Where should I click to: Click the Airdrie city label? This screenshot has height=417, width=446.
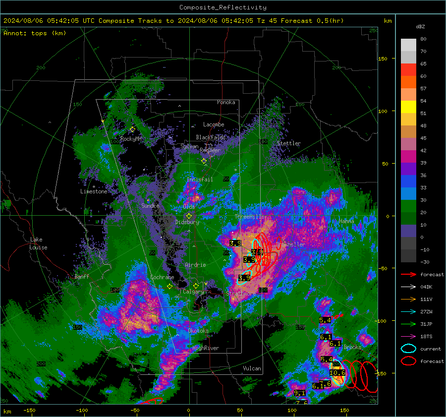tap(195, 265)
